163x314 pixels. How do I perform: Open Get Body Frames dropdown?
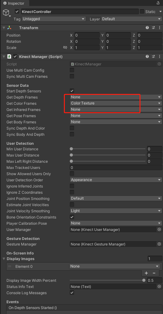click(x=116, y=122)
